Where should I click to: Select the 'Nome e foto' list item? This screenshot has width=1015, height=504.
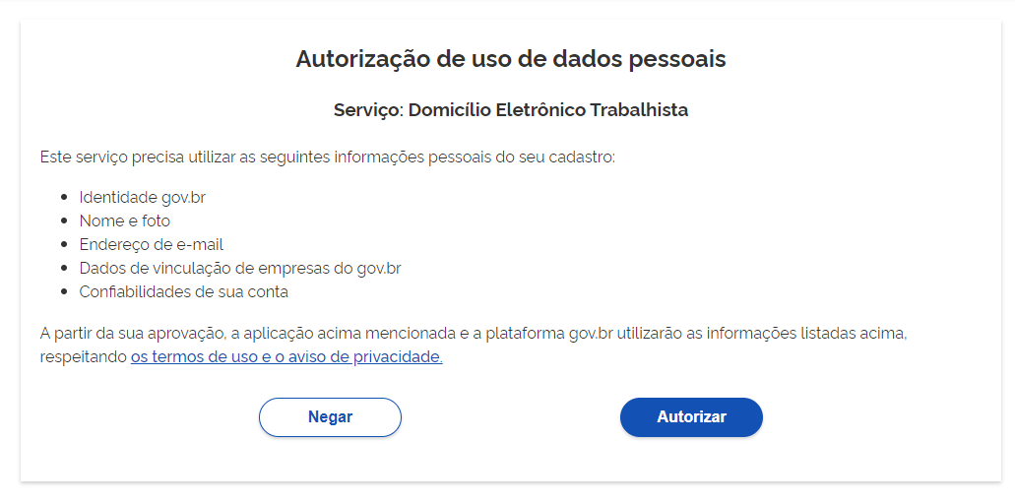125,221
